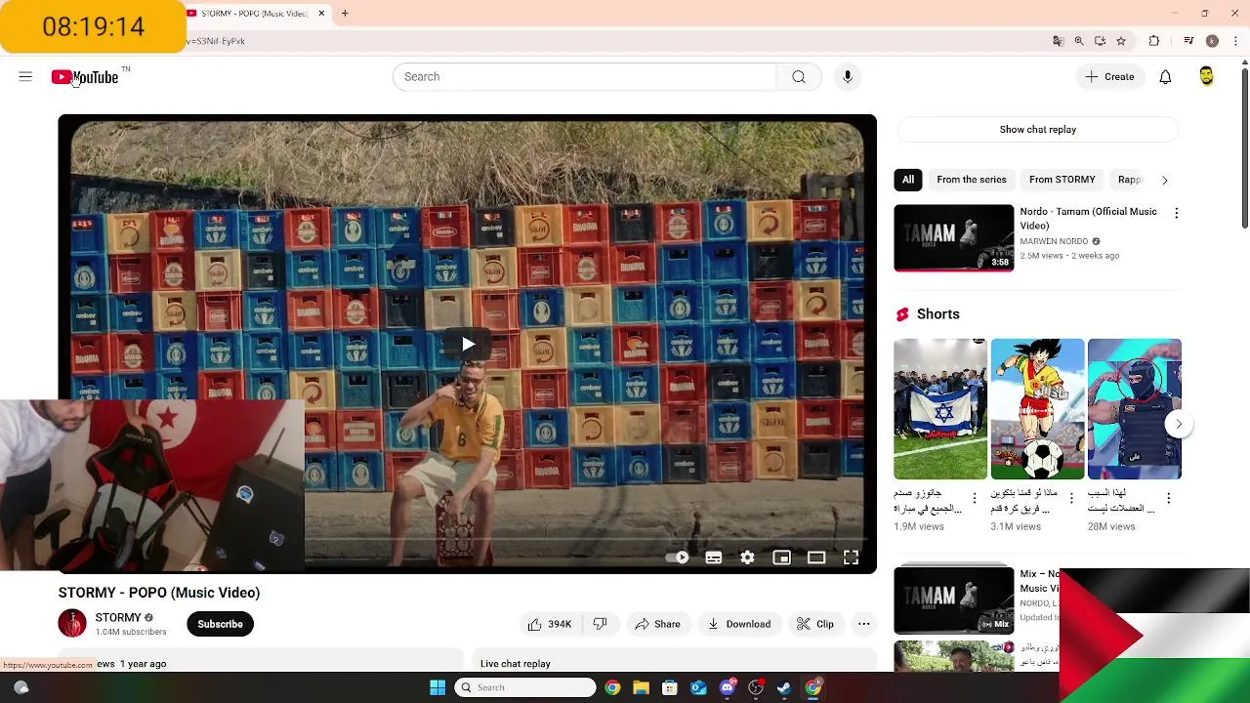Share the POPO video
Viewport: 1250px width, 703px height.
[658, 624]
